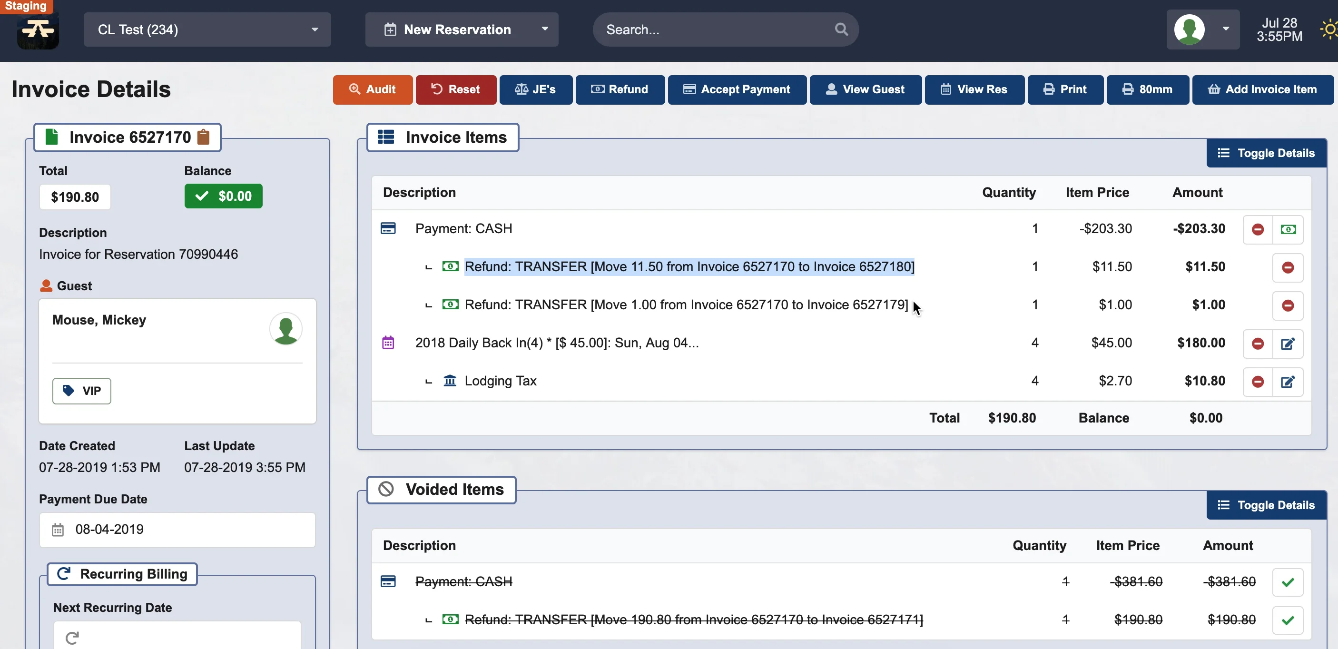Image resolution: width=1338 pixels, height=649 pixels.
Task: Toggle details in Invoice Items panel
Action: tap(1266, 153)
